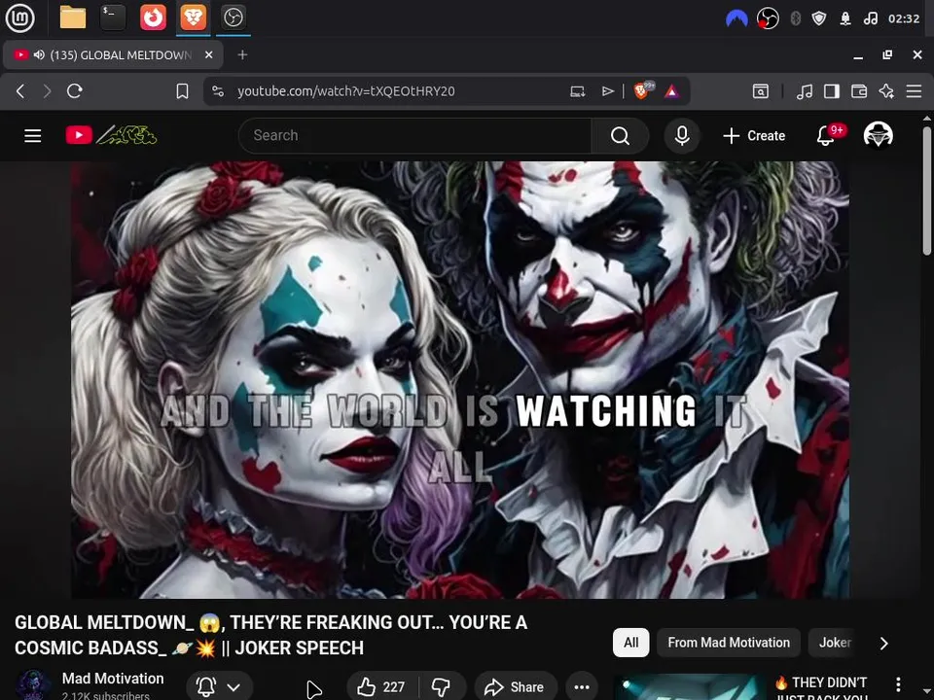Viewport: 934px width, 700px height.
Task: Launch the terminal from the panel
Action: click(113, 17)
